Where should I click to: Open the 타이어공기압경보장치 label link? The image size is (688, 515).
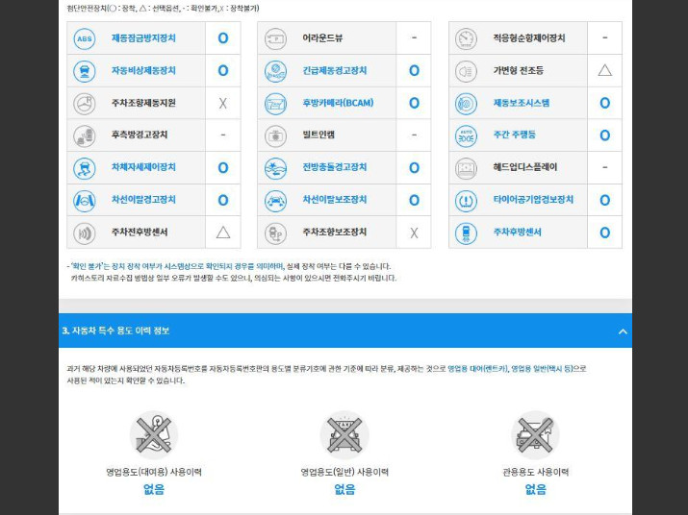click(x=533, y=200)
